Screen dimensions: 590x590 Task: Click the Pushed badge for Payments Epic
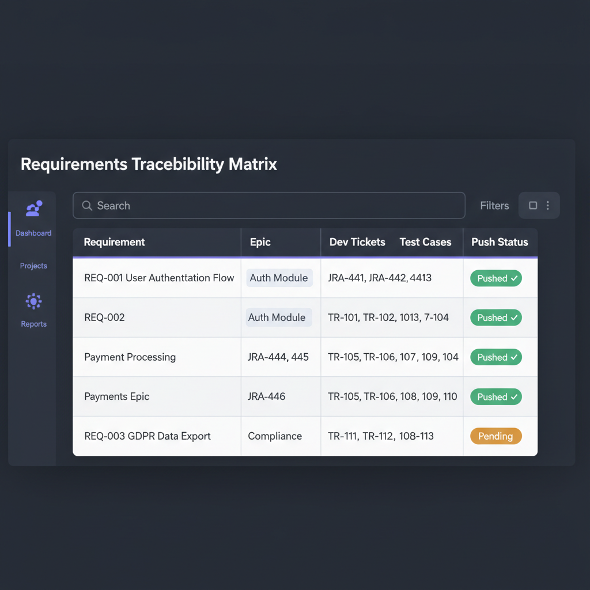(496, 396)
